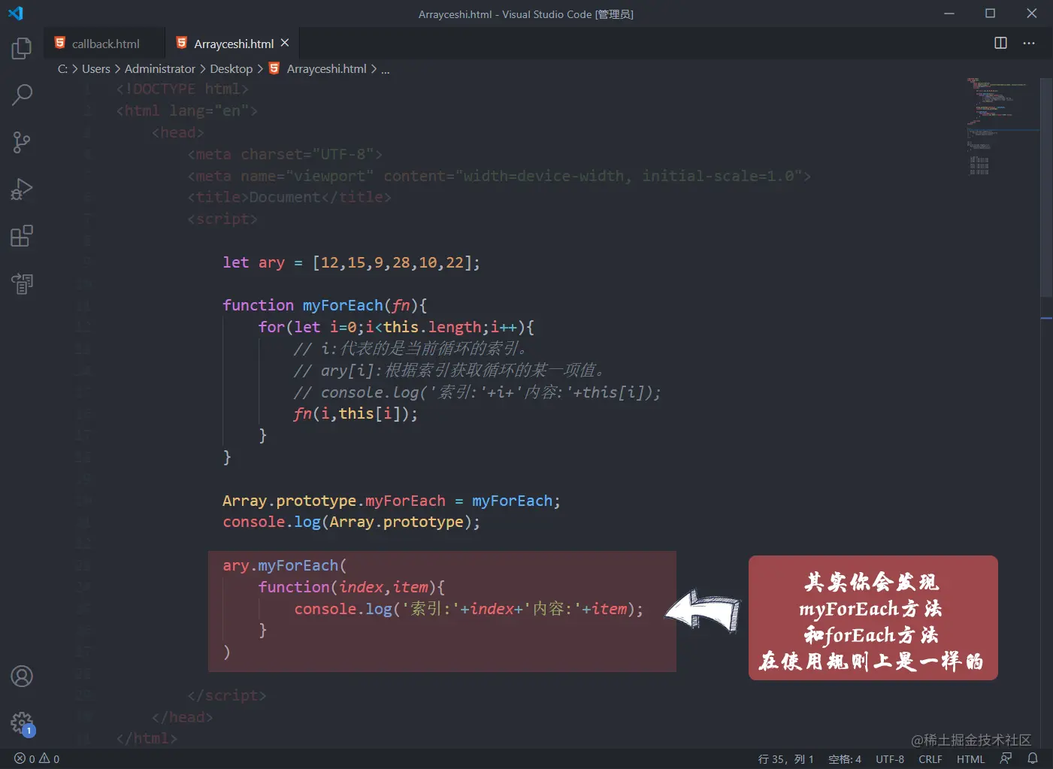Click 'Array.prototype.myForEach = myForEach;' line

(392, 501)
